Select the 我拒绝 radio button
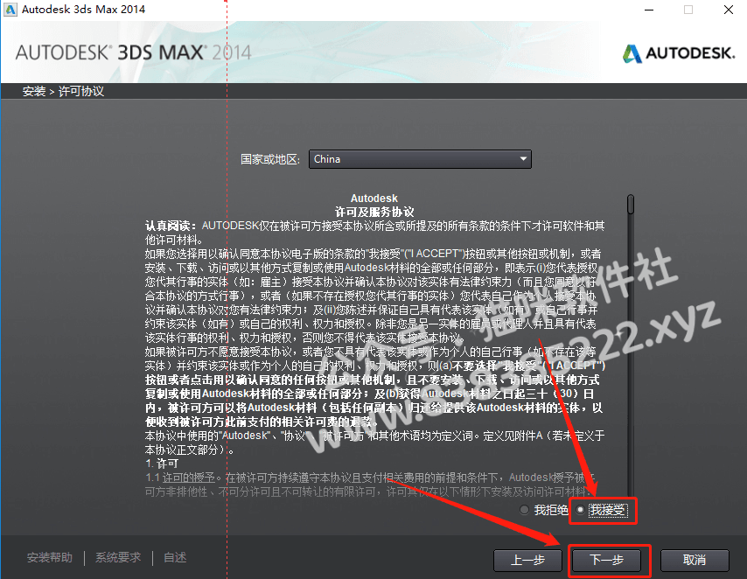Image resolution: width=747 pixels, height=579 pixels. coord(524,510)
